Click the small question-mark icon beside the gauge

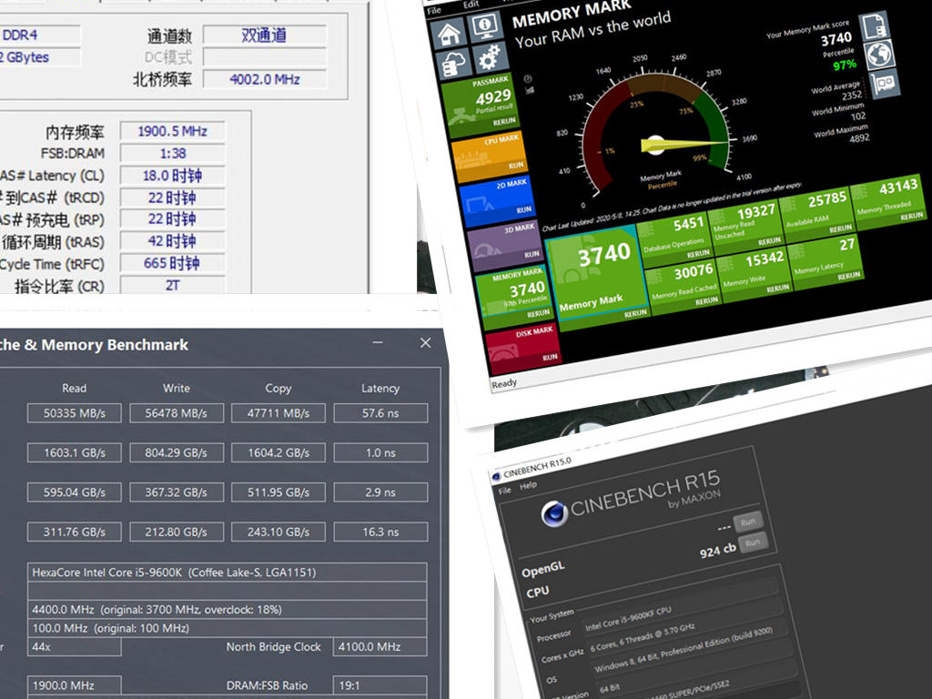pyautogui.click(x=528, y=78)
